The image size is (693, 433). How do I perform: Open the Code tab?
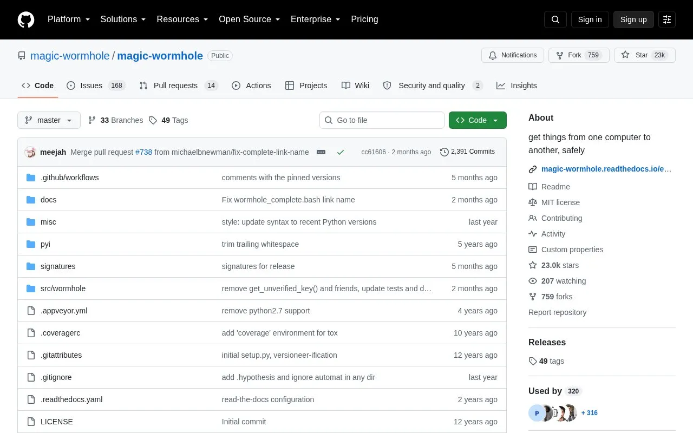click(x=37, y=86)
